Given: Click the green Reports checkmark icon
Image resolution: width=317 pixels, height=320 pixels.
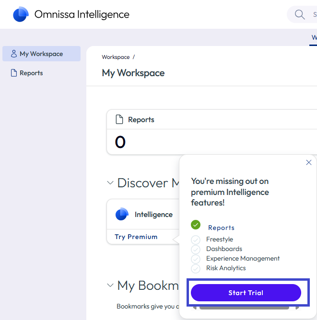Looking at the screenshot, I should [x=196, y=225].
